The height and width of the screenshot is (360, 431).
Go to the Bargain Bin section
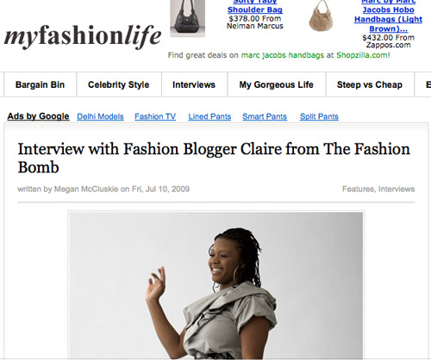[40, 84]
